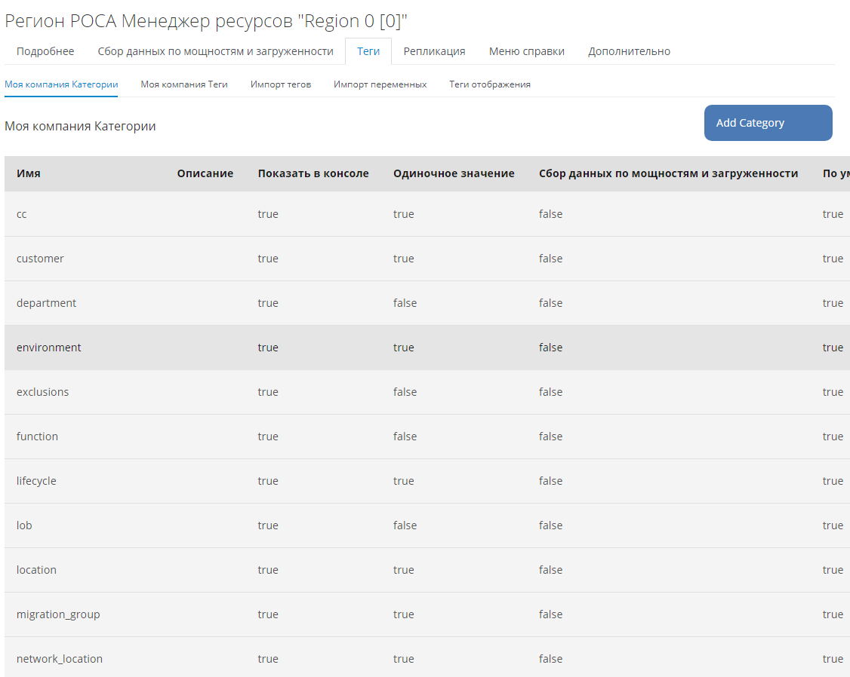Image resolution: width=850 pixels, height=677 pixels.
Task: Select the department category row
Action: pyautogui.click(x=46, y=303)
